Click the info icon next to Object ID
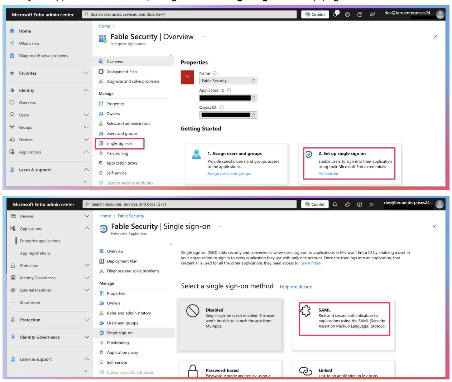This screenshot has width=452, height=382. tap(222, 108)
